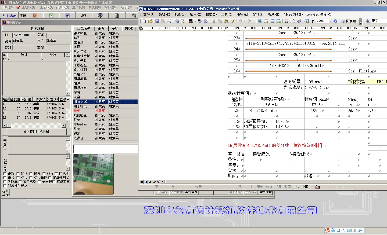The image size is (387, 235).
Task: Click the blue Word Help question mark icon
Action: (335, 21)
